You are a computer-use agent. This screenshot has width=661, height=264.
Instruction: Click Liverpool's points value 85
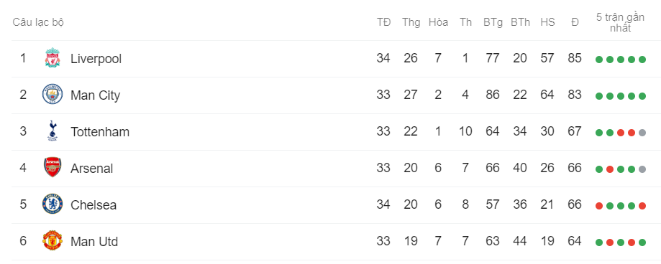pos(575,58)
